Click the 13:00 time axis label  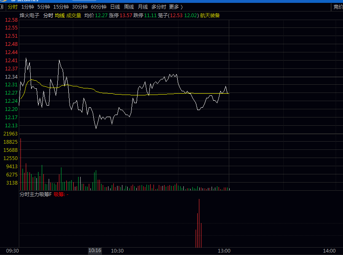224,251
